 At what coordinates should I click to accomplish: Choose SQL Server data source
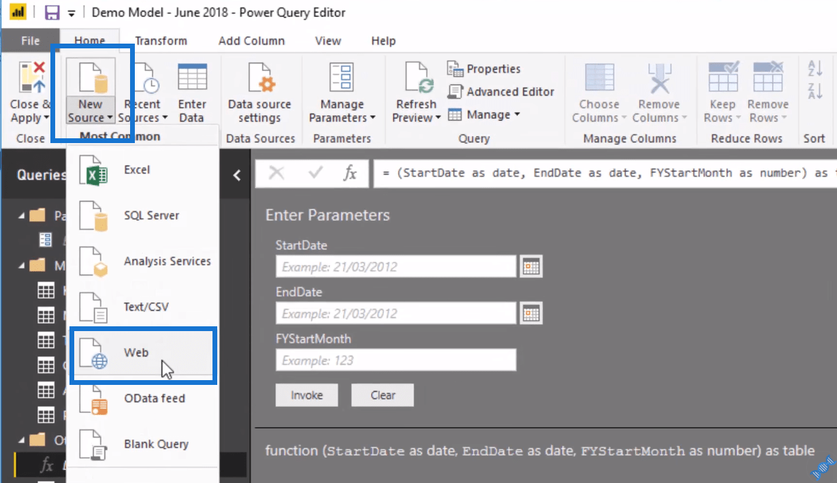pos(143,215)
